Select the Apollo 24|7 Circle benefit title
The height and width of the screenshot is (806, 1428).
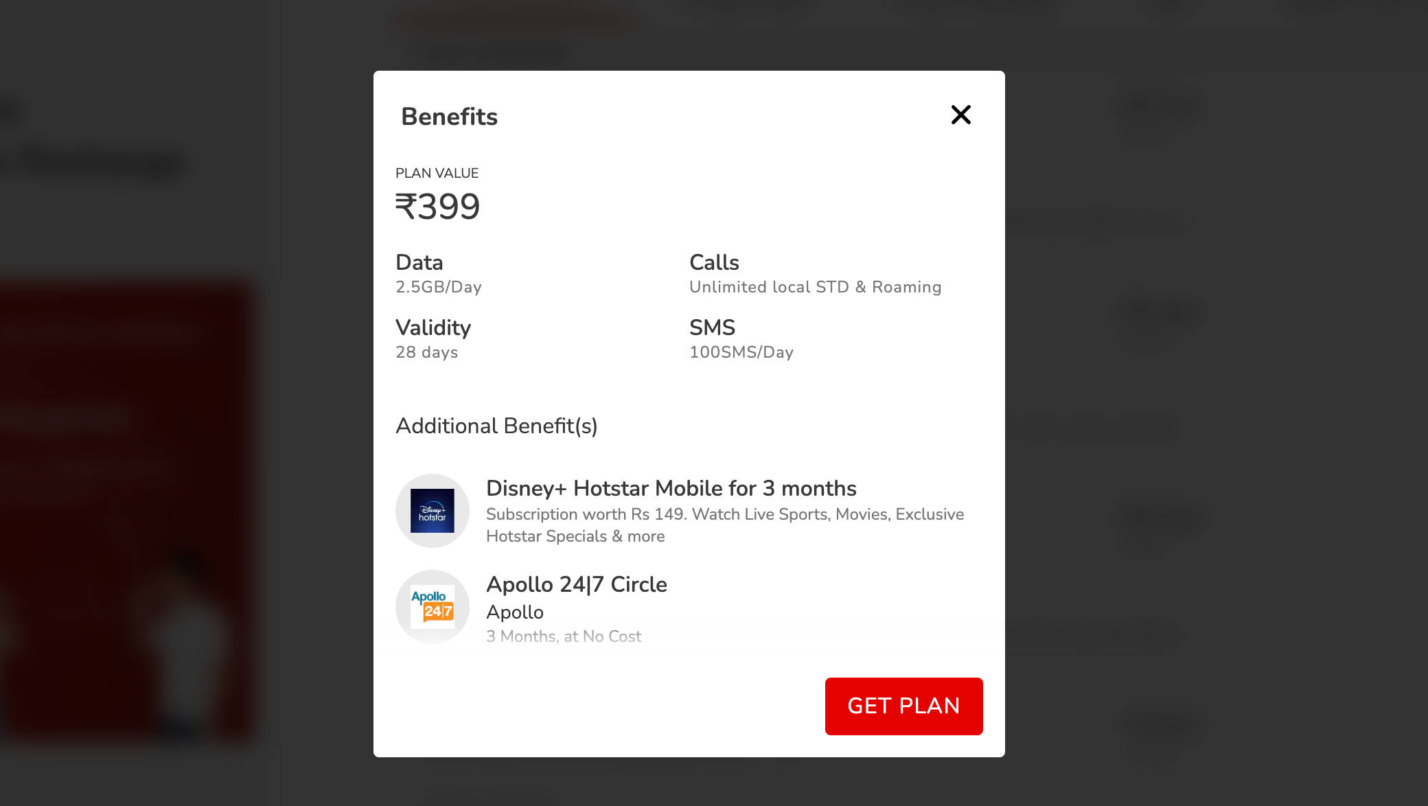[576, 584]
